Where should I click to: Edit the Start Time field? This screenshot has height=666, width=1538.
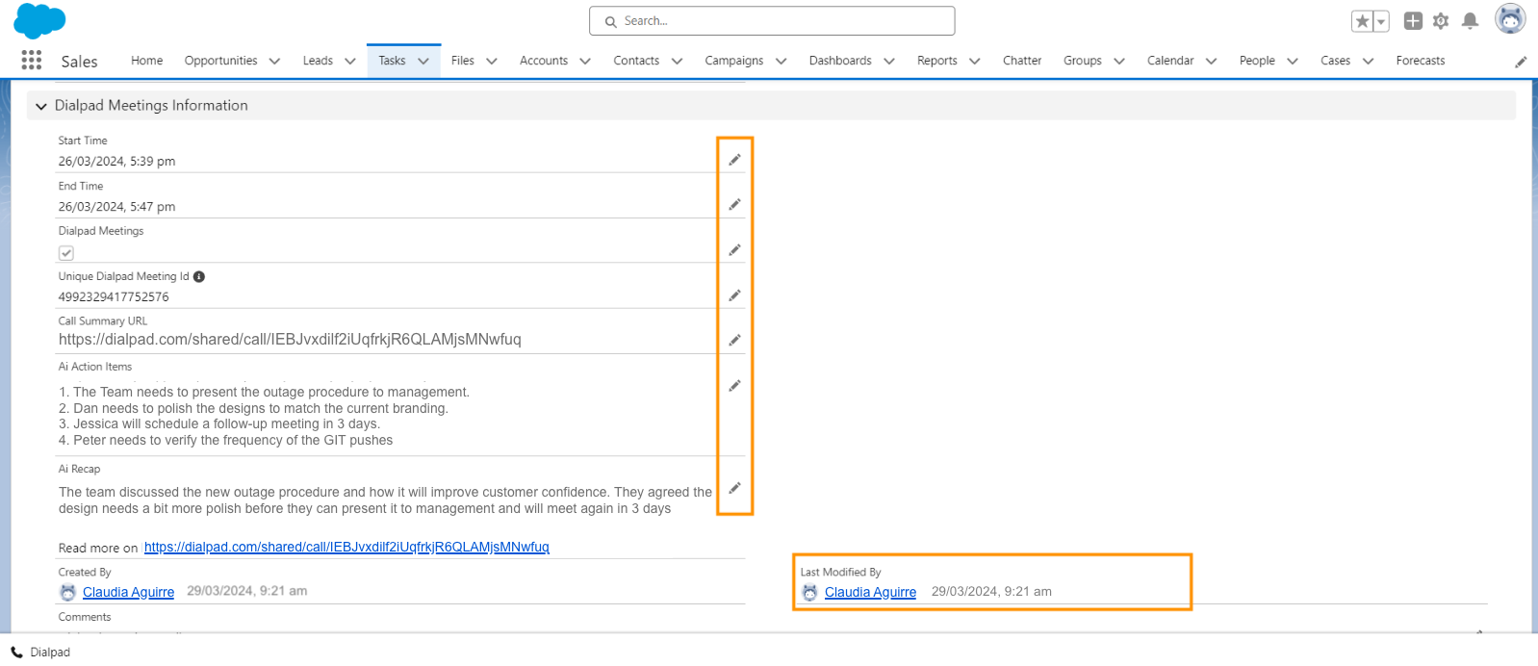tap(734, 160)
